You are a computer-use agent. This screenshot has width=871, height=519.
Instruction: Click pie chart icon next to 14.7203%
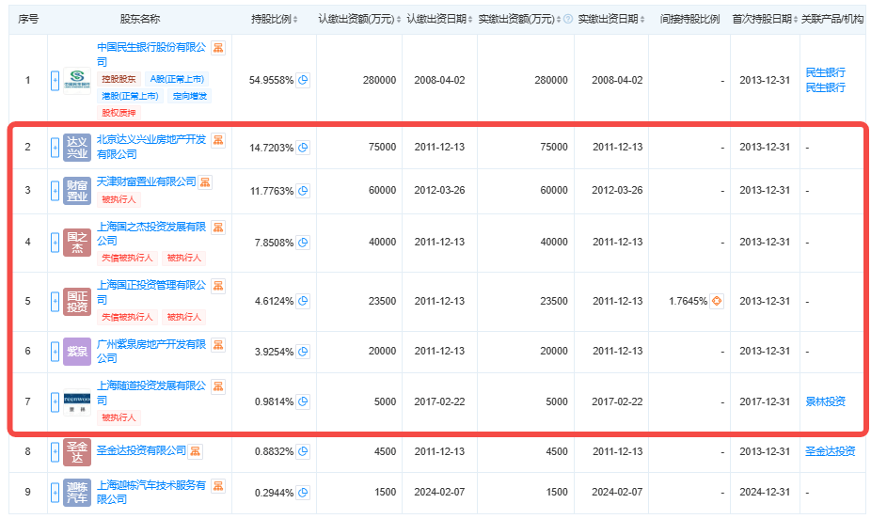coord(303,148)
